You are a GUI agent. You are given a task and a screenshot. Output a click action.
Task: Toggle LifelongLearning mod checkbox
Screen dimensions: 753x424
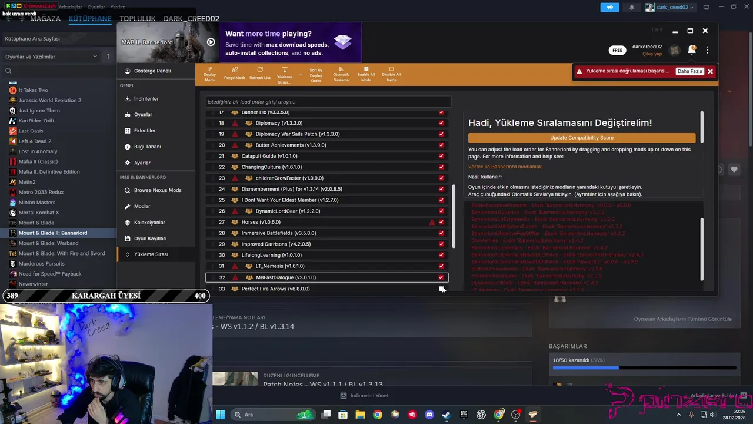coord(441,255)
